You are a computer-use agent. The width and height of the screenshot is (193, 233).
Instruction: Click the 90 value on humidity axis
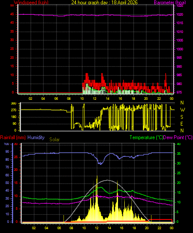click(x=7, y=152)
